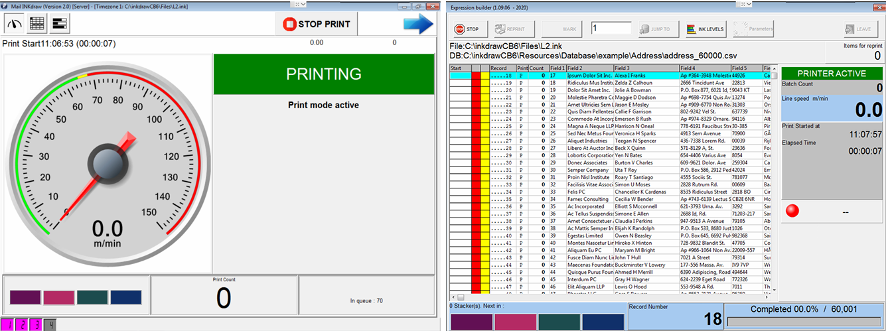The height and width of the screenshot is (331, 892).
Task: Click the Lewis O Hood cell
Action: coord(646,287)
